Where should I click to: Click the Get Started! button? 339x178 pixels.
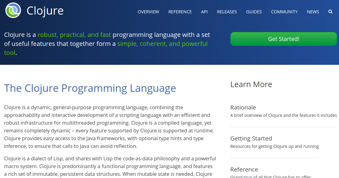click(284, 39)
